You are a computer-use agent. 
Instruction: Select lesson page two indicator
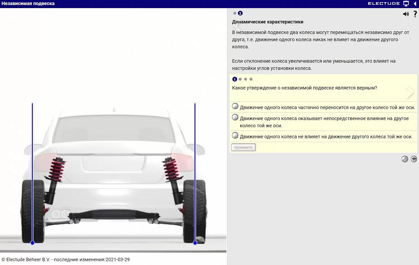coord(240,13)
